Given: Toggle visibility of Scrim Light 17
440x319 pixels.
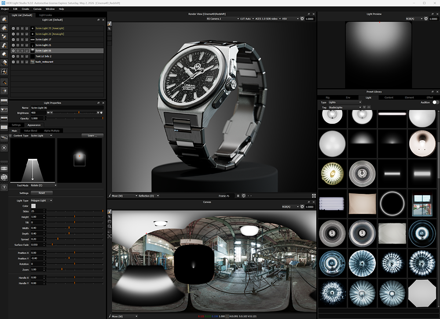Looking at the screenshot, I should pos(13,40).
